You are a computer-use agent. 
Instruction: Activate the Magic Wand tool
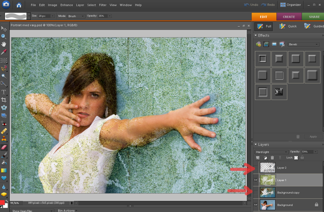point(4,76)
